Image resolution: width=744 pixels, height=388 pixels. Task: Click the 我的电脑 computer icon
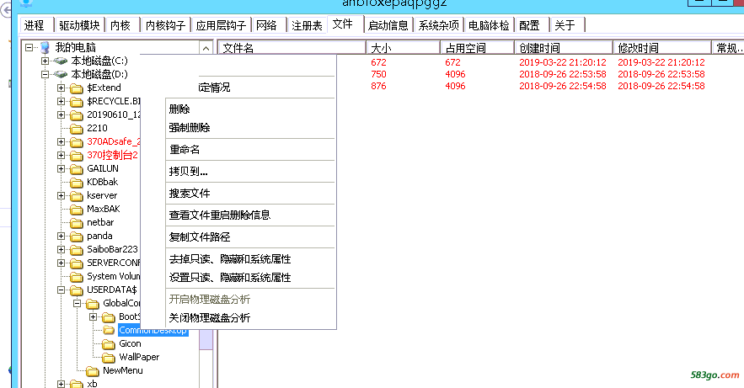click(x=45, y=47)
